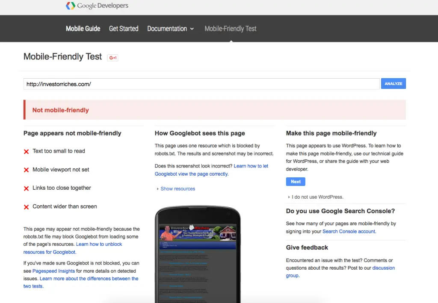The height and width of the screenshot is (303, 438).
Task: Click red X beside Links too close together
Action: point(26,188)
